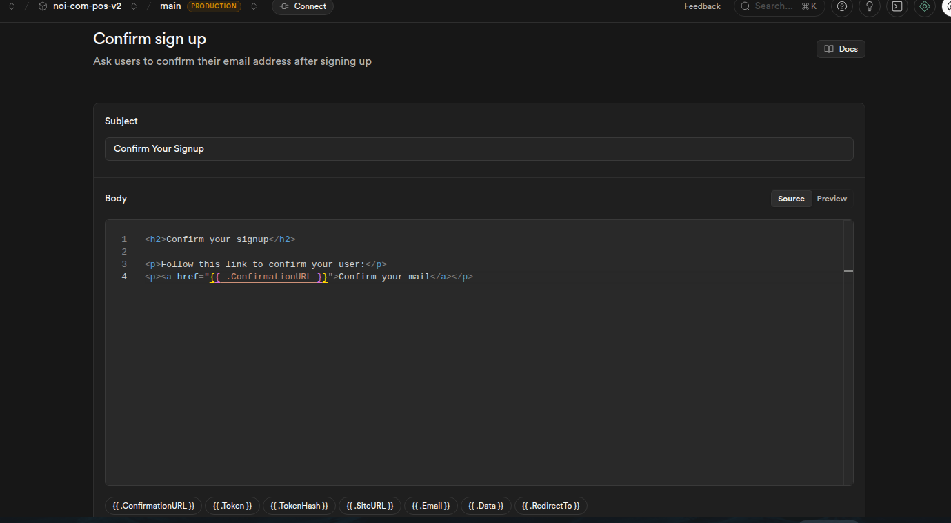Open the green diamond assistant icon

tap(925, 6)
